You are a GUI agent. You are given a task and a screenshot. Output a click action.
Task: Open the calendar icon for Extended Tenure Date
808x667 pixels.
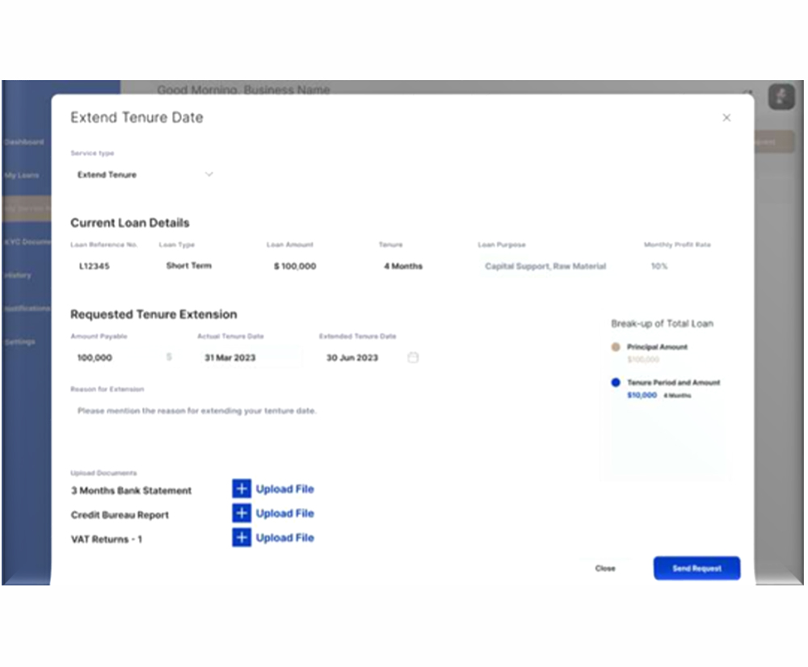(413, 358)
